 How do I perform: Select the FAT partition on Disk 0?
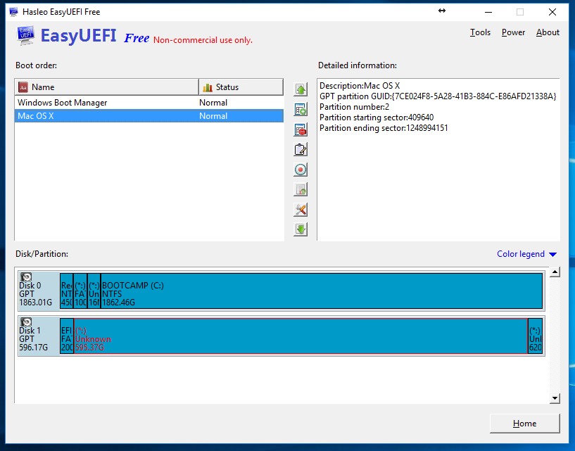pyautogui.click(x=80, y=291)
